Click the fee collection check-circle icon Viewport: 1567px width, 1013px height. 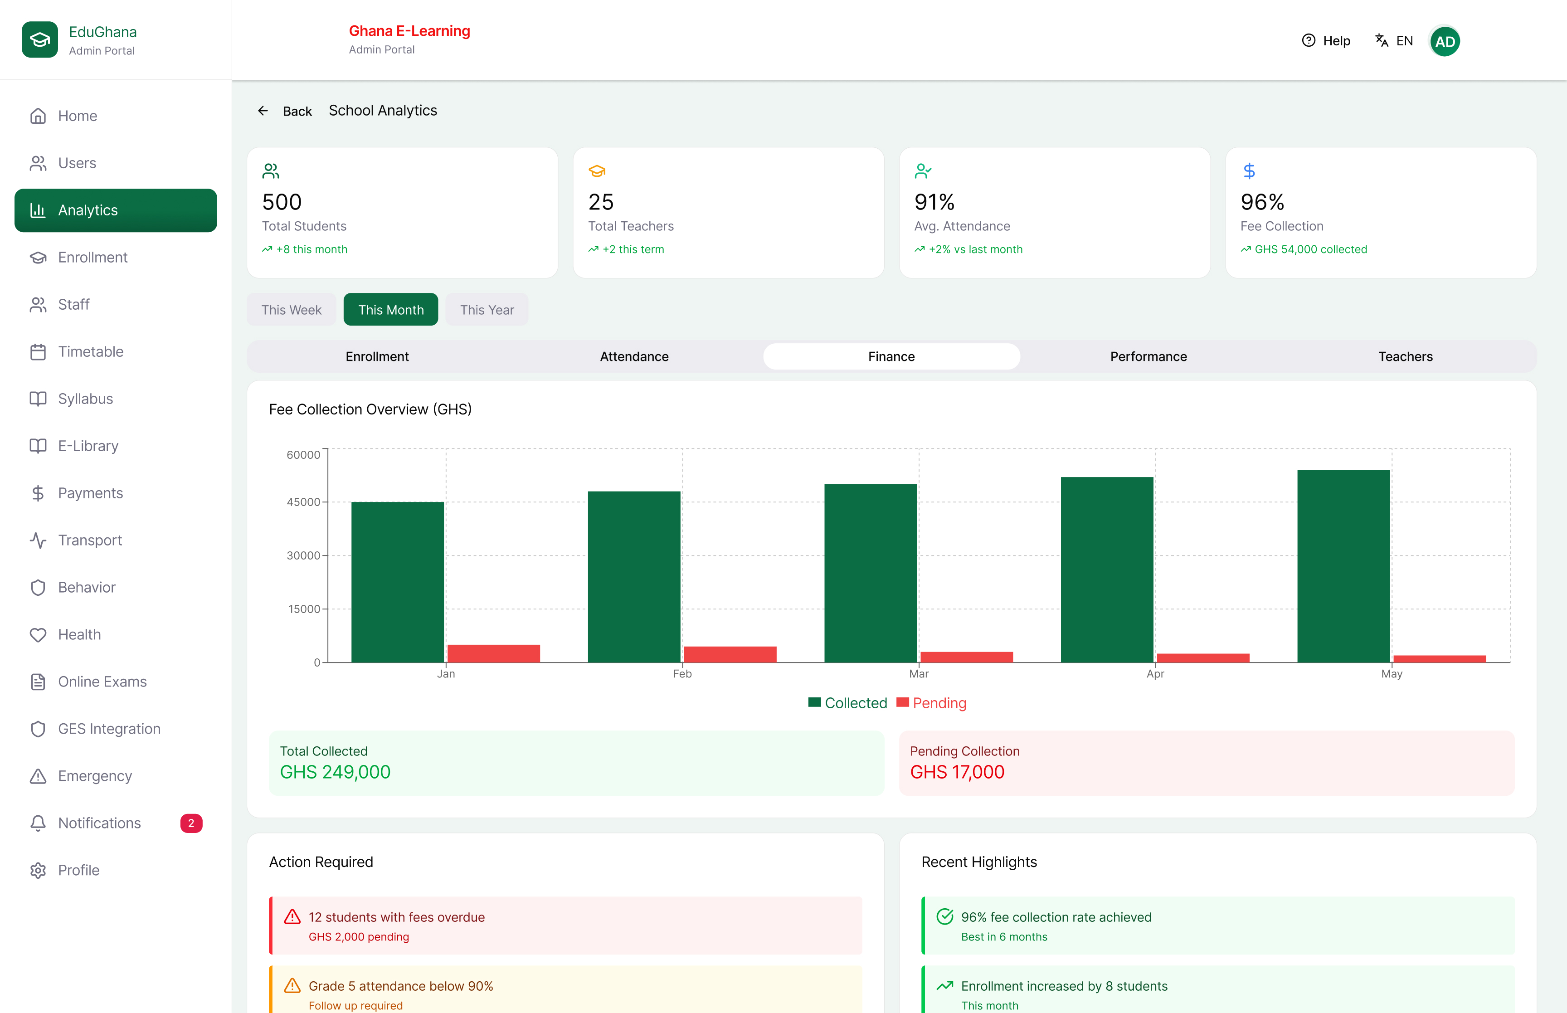[x=945, y=917]
